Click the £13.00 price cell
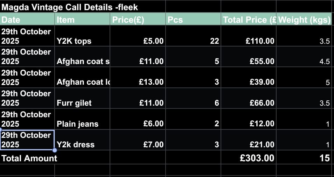 [138, 78]
